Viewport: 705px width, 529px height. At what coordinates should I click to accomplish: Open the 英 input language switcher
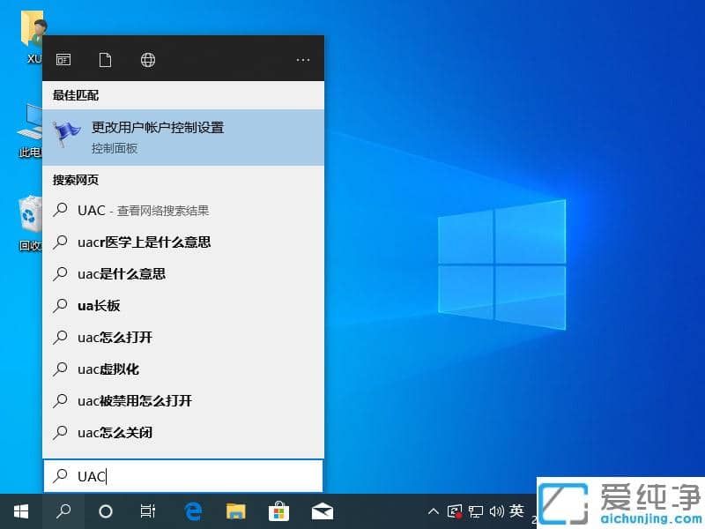[516, 511]
